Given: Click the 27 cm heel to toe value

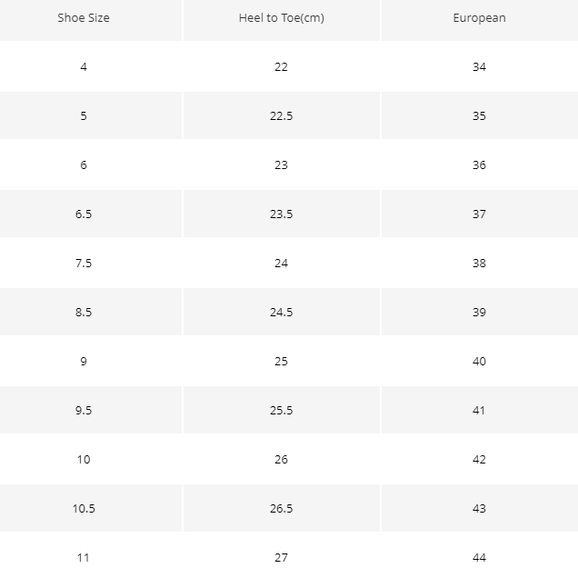Looking at the screenshot, I should tap(281, 557).
